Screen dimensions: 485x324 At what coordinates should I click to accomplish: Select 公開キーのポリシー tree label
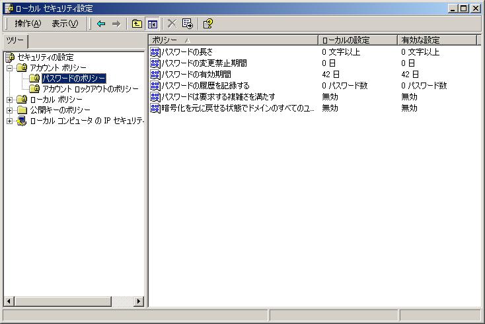(60, 110)
